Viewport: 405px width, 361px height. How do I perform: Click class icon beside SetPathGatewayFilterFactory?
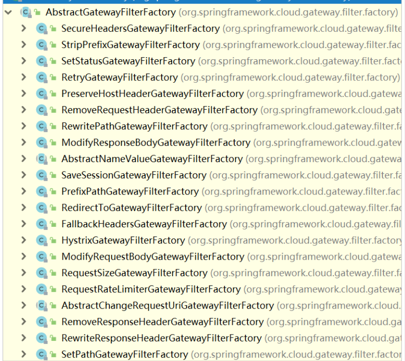[42, 354]
